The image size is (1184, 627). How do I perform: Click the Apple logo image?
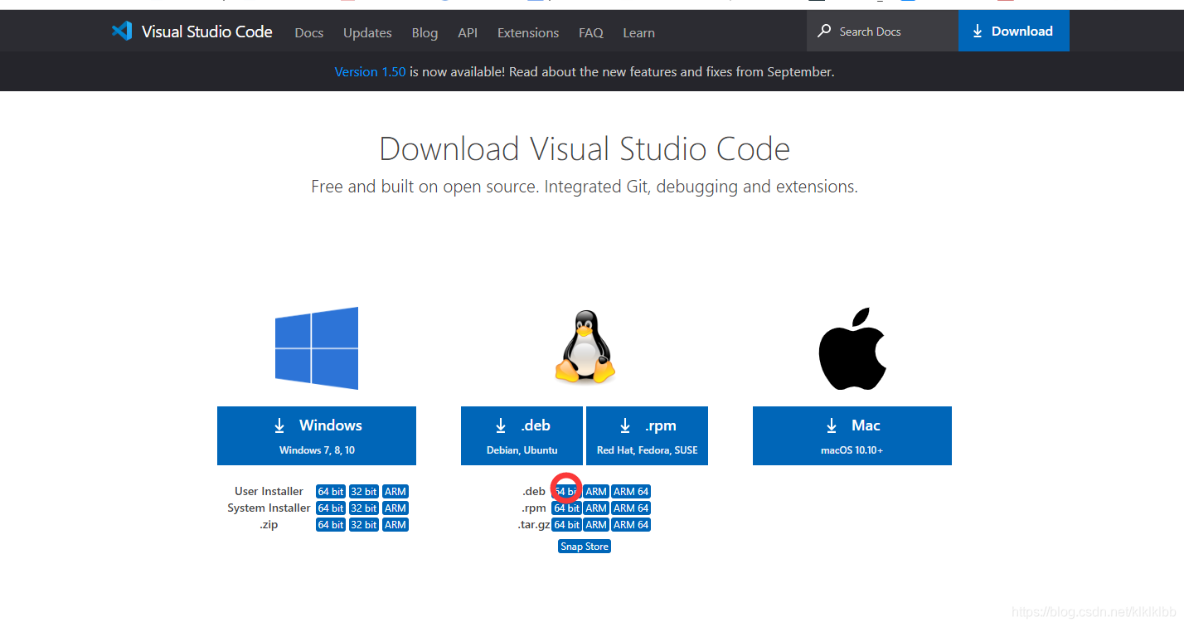pyautogui.click(x=852, y=348)
